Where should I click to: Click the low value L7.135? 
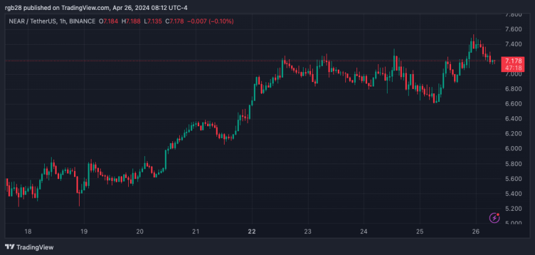pyautogui.click(x=153, y=22)
